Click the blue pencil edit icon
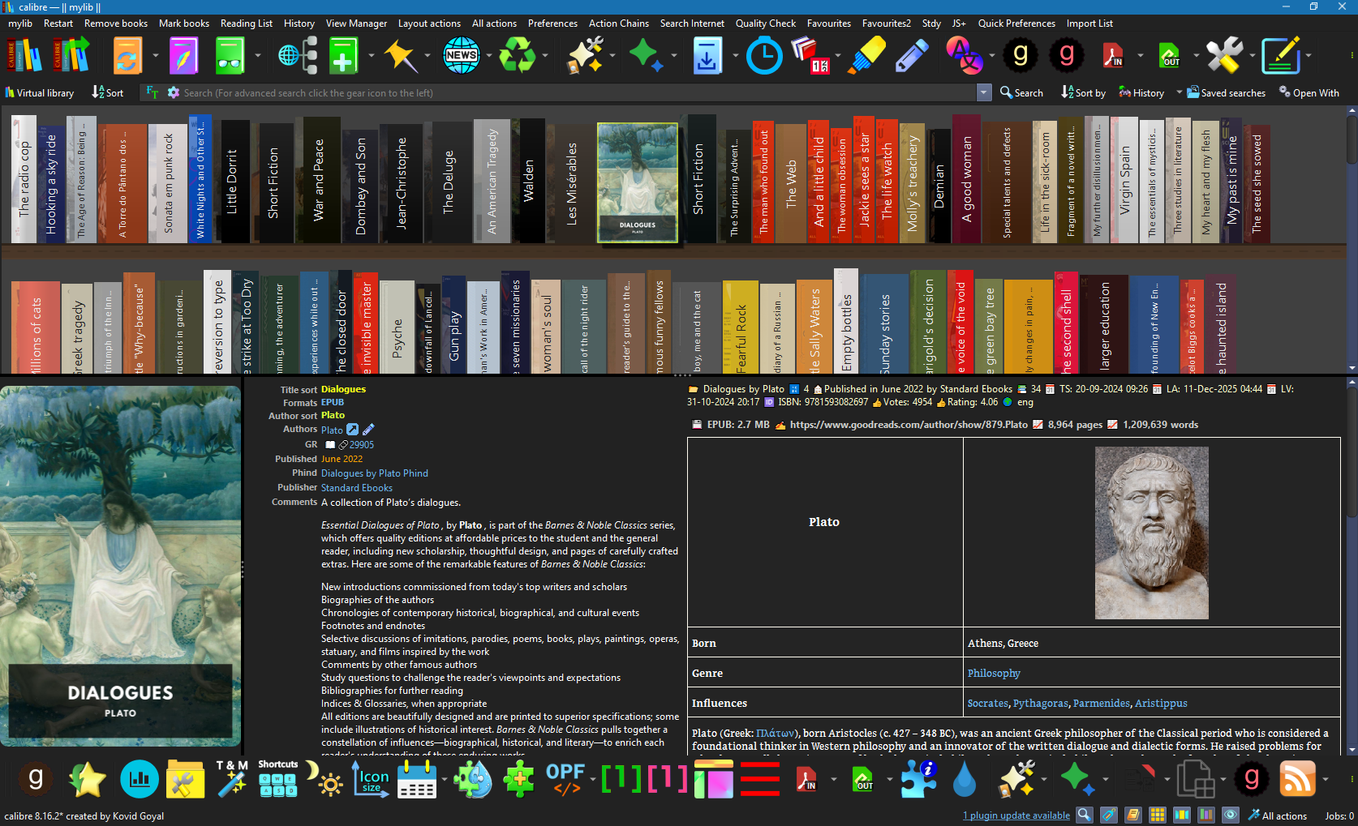Viewport: 1358px width, 826px height. point(912,56)
